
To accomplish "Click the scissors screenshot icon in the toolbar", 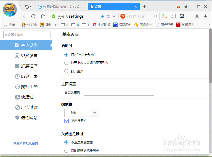I will click(196, 16).
